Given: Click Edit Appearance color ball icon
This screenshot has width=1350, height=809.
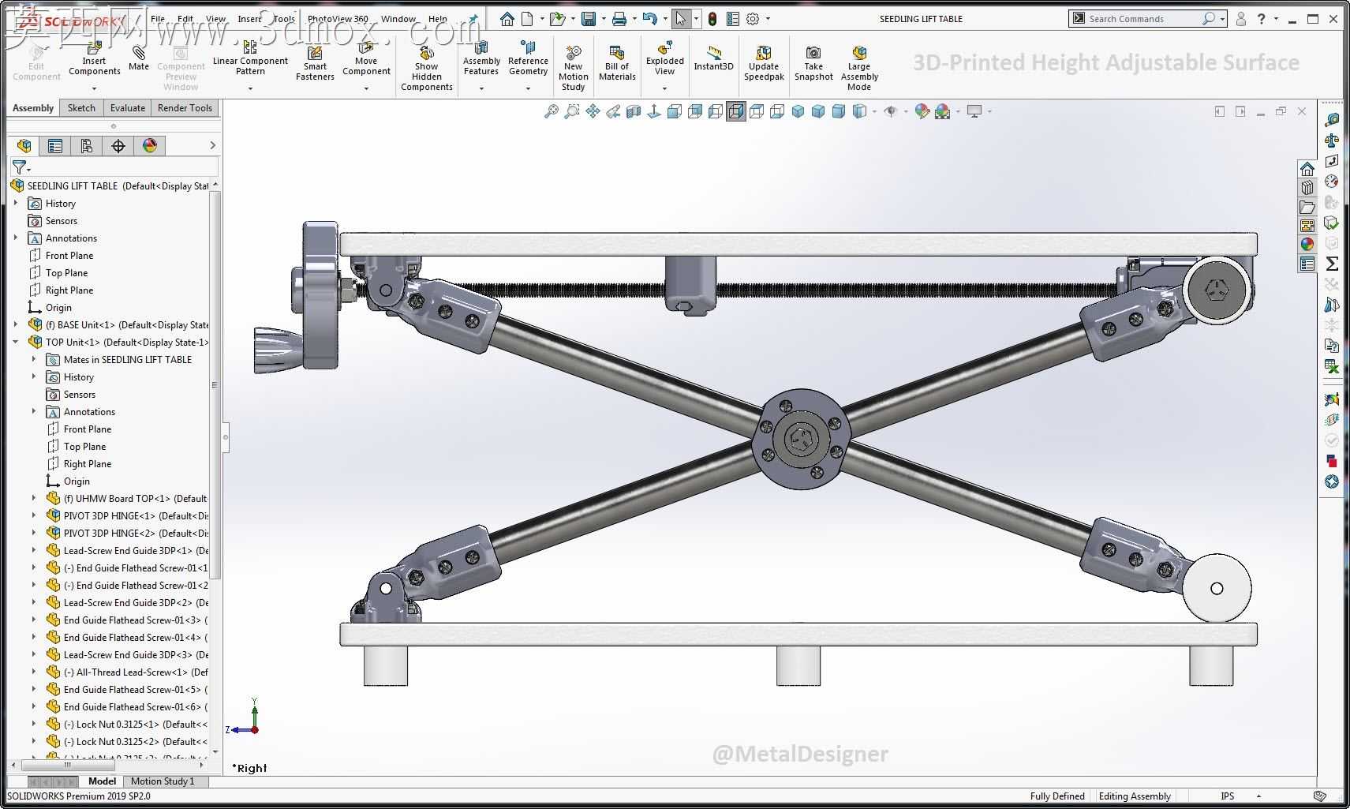Looking at the screenshot, I should click(x=922, y=111).
